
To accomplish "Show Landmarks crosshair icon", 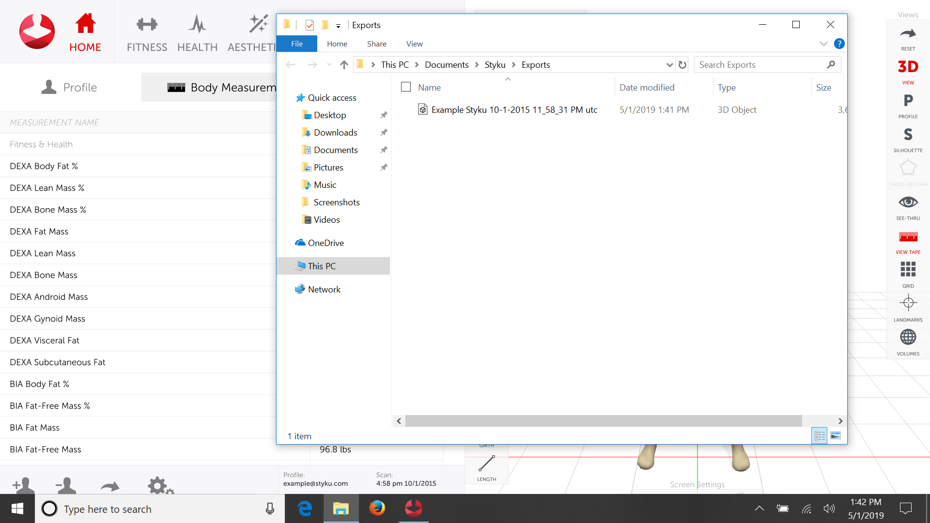I will point(908,304).
